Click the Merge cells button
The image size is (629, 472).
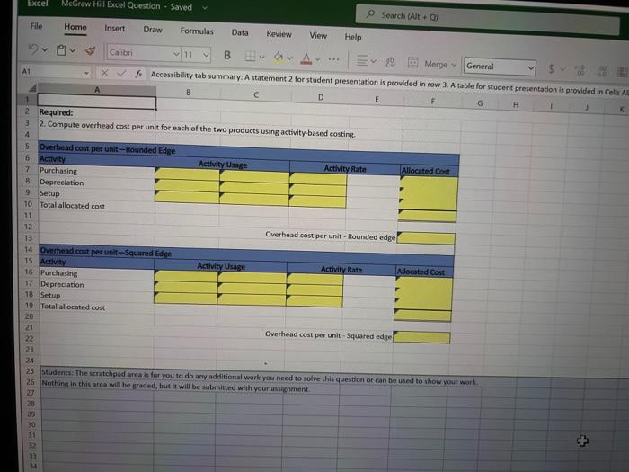[x=432, y=64]
